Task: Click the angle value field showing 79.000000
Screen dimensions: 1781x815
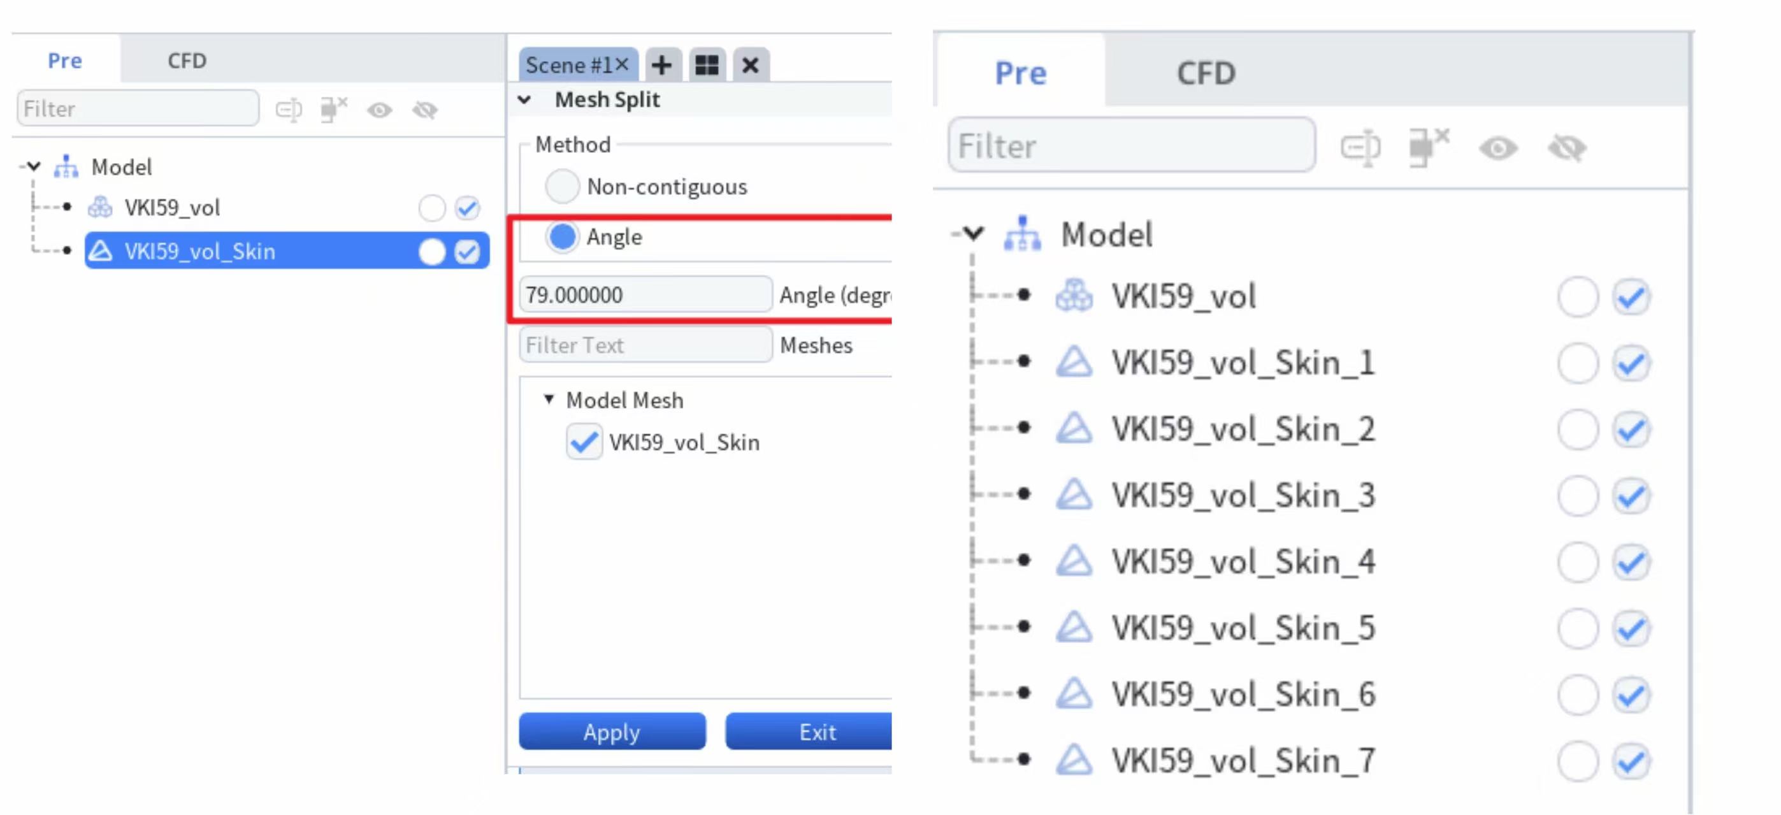Action: pyautogui.click(x=645, y=294)
